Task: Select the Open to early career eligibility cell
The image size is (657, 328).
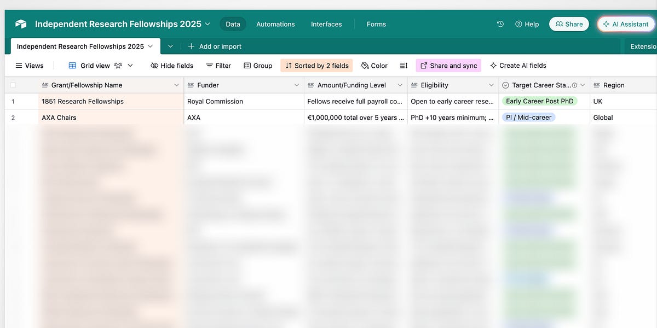Action: (453, 101)
